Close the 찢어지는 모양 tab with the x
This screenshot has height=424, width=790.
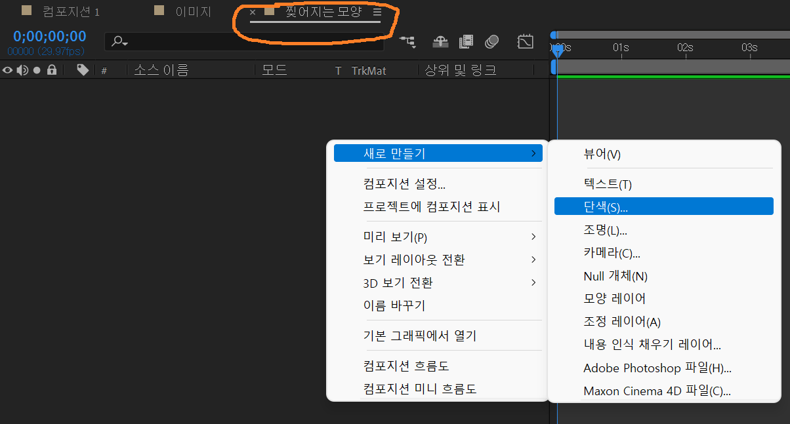point(253,12)
